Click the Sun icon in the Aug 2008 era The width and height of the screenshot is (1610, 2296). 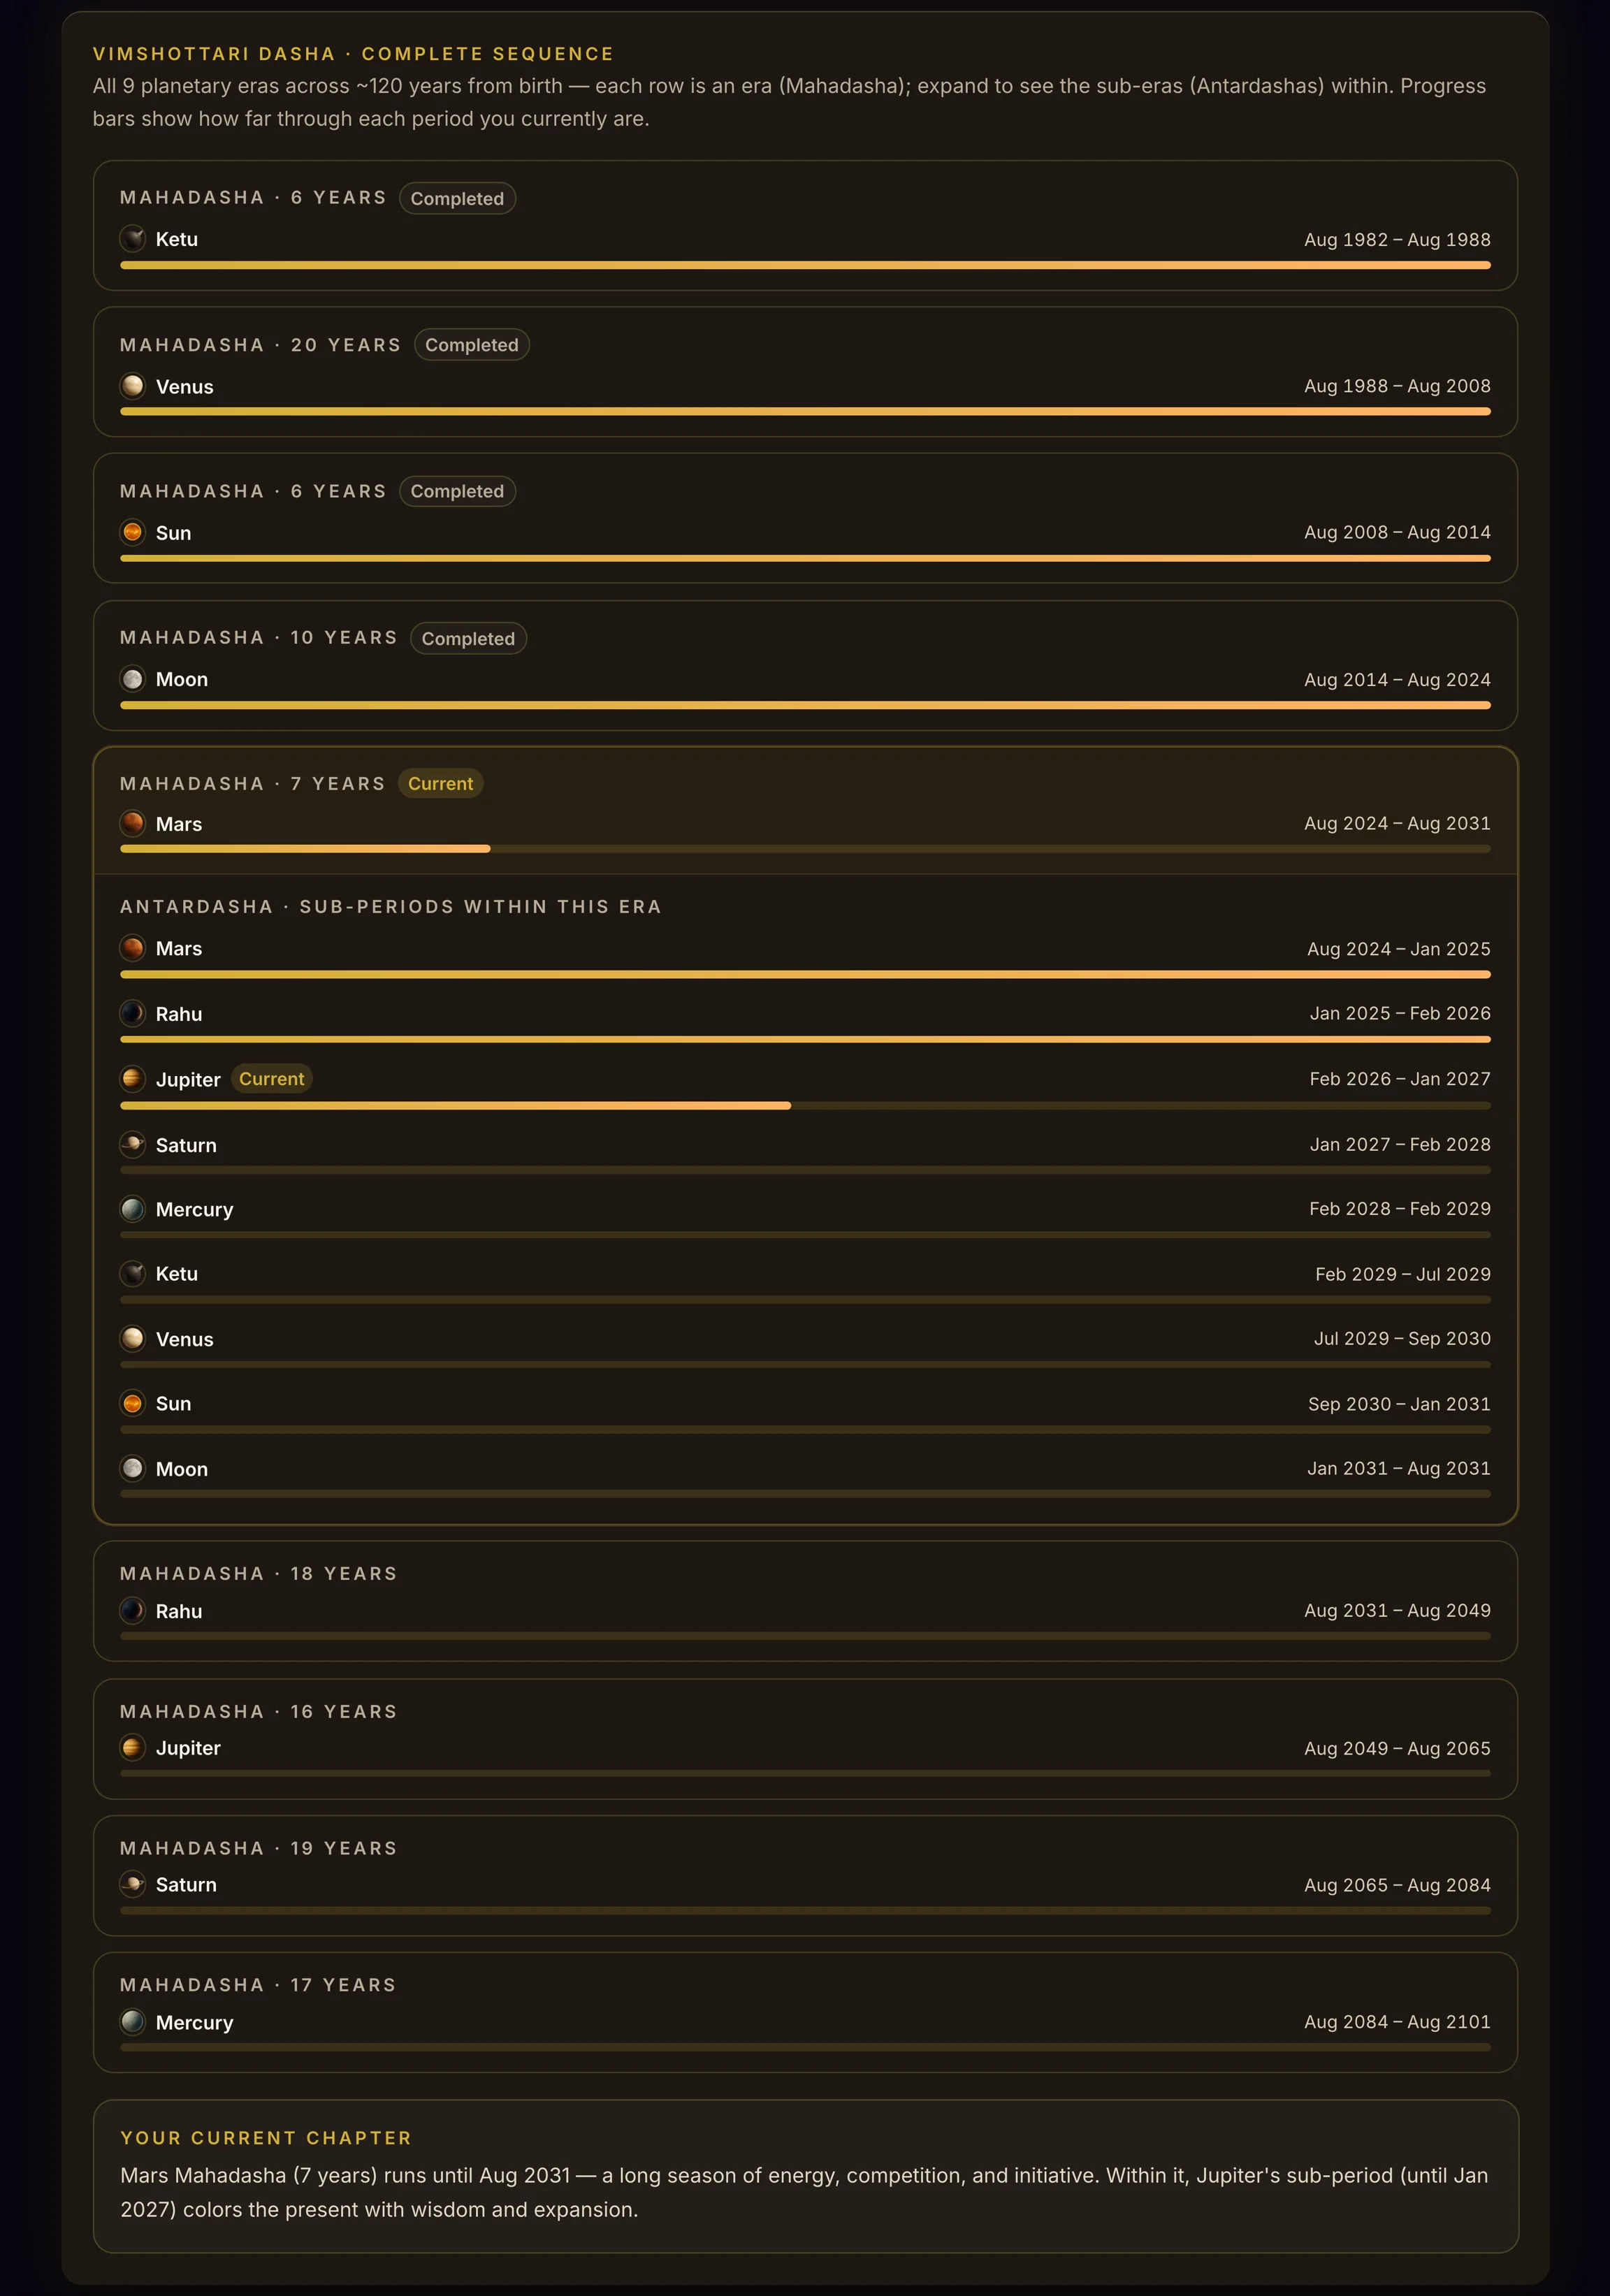coord(132,532)
